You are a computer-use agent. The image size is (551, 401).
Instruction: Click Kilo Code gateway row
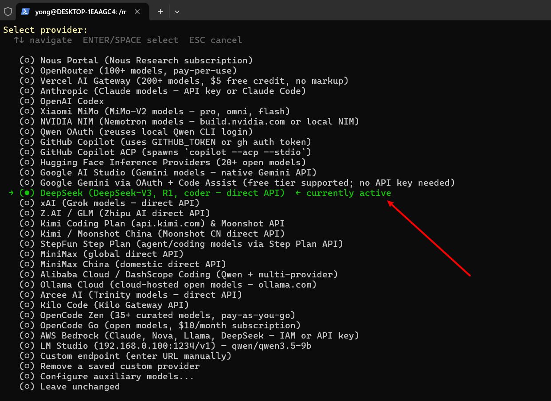[x=104, y=305]
